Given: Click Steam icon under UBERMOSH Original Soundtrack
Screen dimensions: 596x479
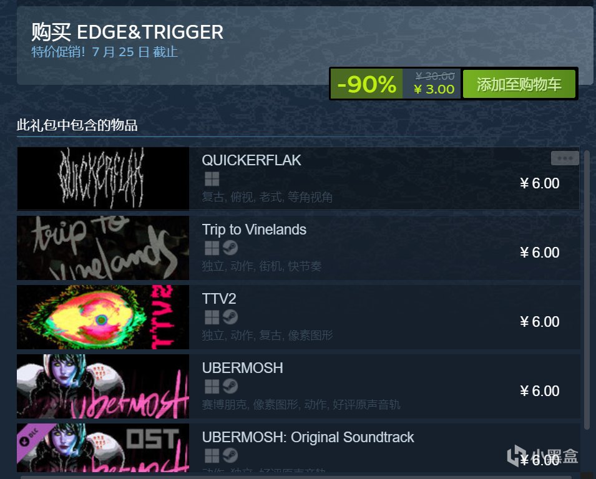Looking at the screenshot, I should pyautogui.click(x=230, y=455).
